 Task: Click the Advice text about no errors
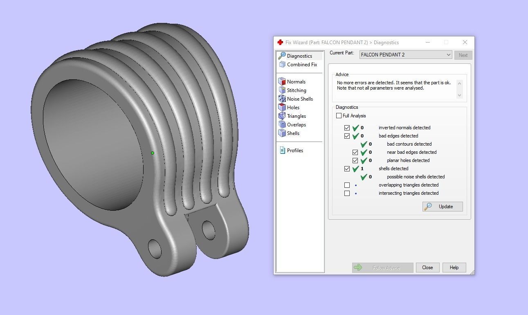coord(394,85)
